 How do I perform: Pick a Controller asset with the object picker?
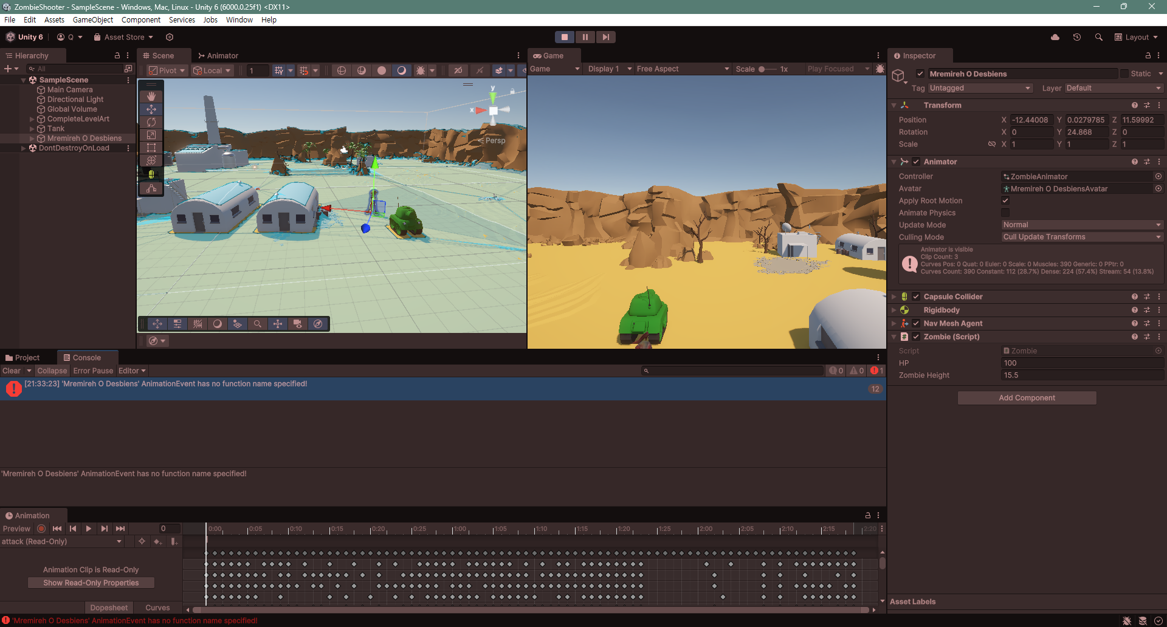pos(1158,176)
